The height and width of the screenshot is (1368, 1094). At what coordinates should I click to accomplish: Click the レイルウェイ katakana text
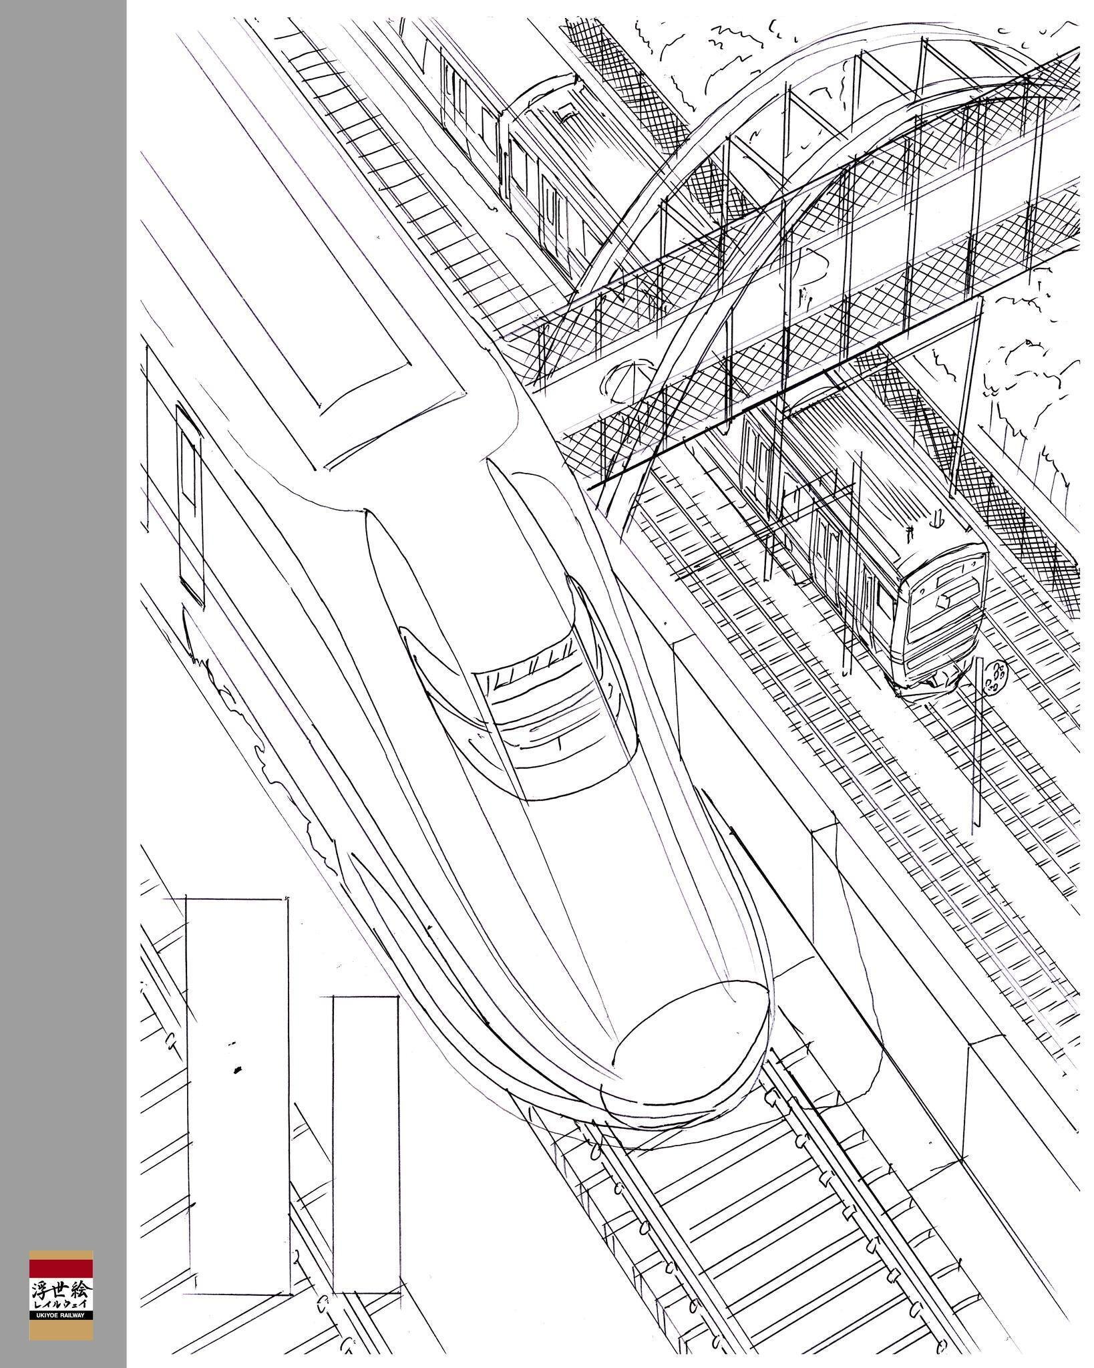(x=59, y=1305)
